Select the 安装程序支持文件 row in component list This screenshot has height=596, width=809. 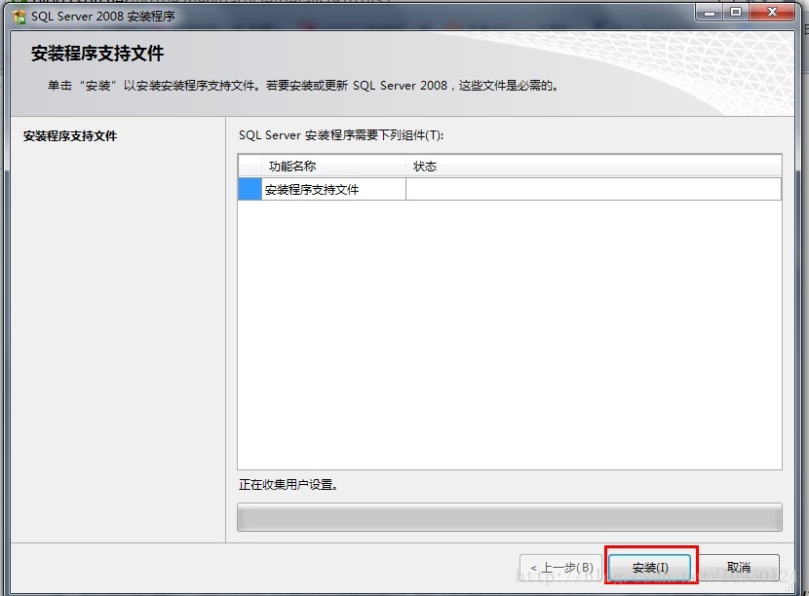(510, 189)
